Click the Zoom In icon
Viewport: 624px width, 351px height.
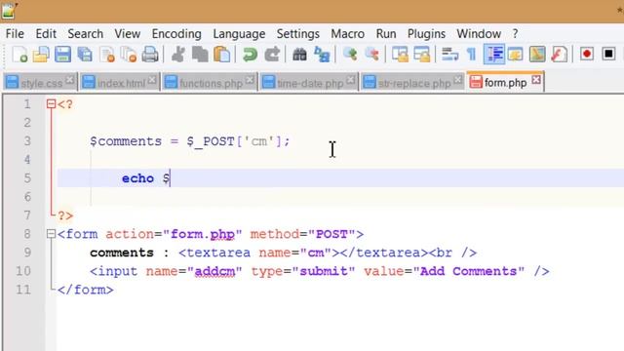pos(350,55)
